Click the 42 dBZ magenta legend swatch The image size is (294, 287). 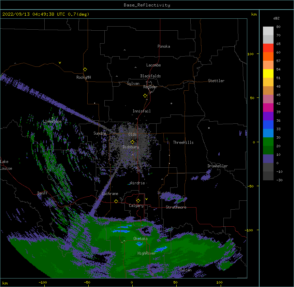[x=268, y=107]
